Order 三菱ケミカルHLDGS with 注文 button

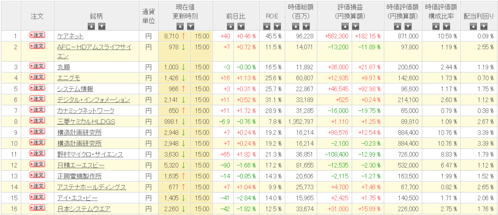[x=37, y=121]
